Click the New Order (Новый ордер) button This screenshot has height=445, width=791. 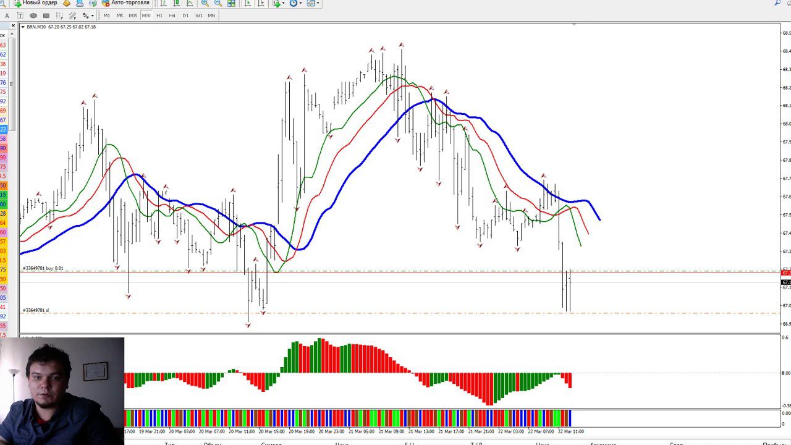(36, 3)
